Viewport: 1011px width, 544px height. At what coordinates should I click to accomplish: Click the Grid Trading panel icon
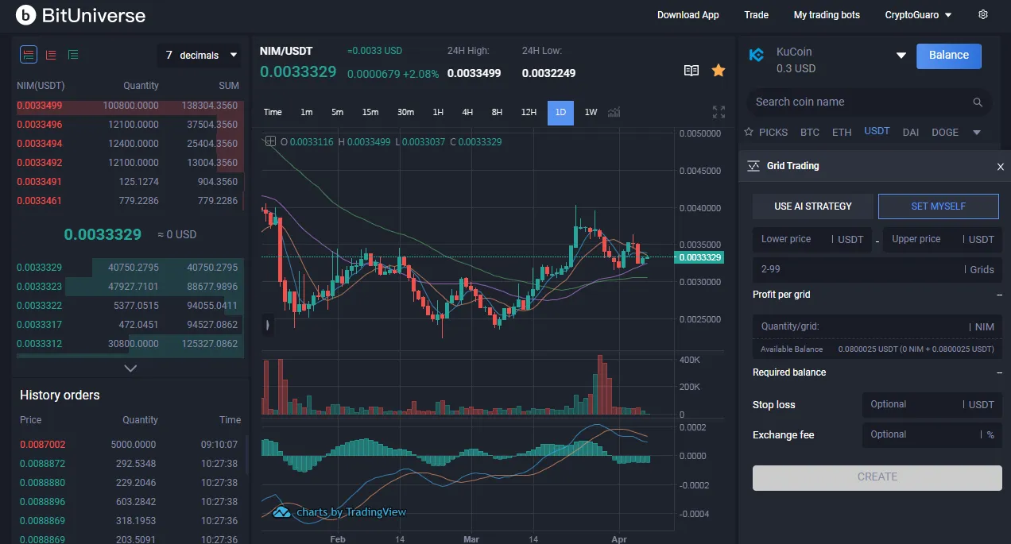pos(753,166)
